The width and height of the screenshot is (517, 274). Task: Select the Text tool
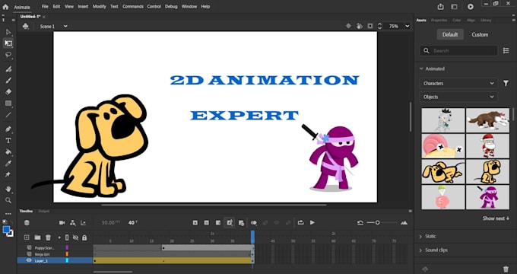click(8, 141)
